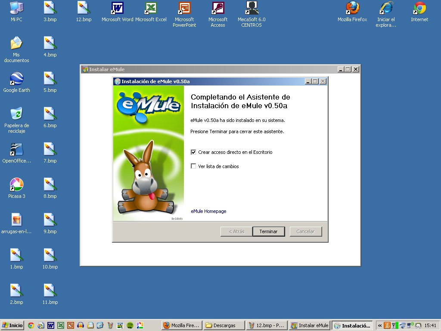The width and height of the screenshot is (441, 331).
Task: Select Papelera de reciclaje icon
Action: coord(16,120)
